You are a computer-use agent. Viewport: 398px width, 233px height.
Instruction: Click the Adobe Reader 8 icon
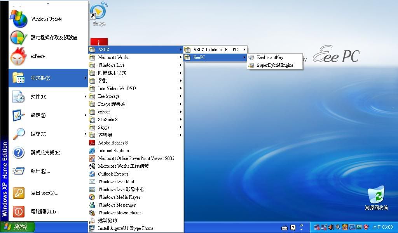pyautogui.click(x=92, y=143)
